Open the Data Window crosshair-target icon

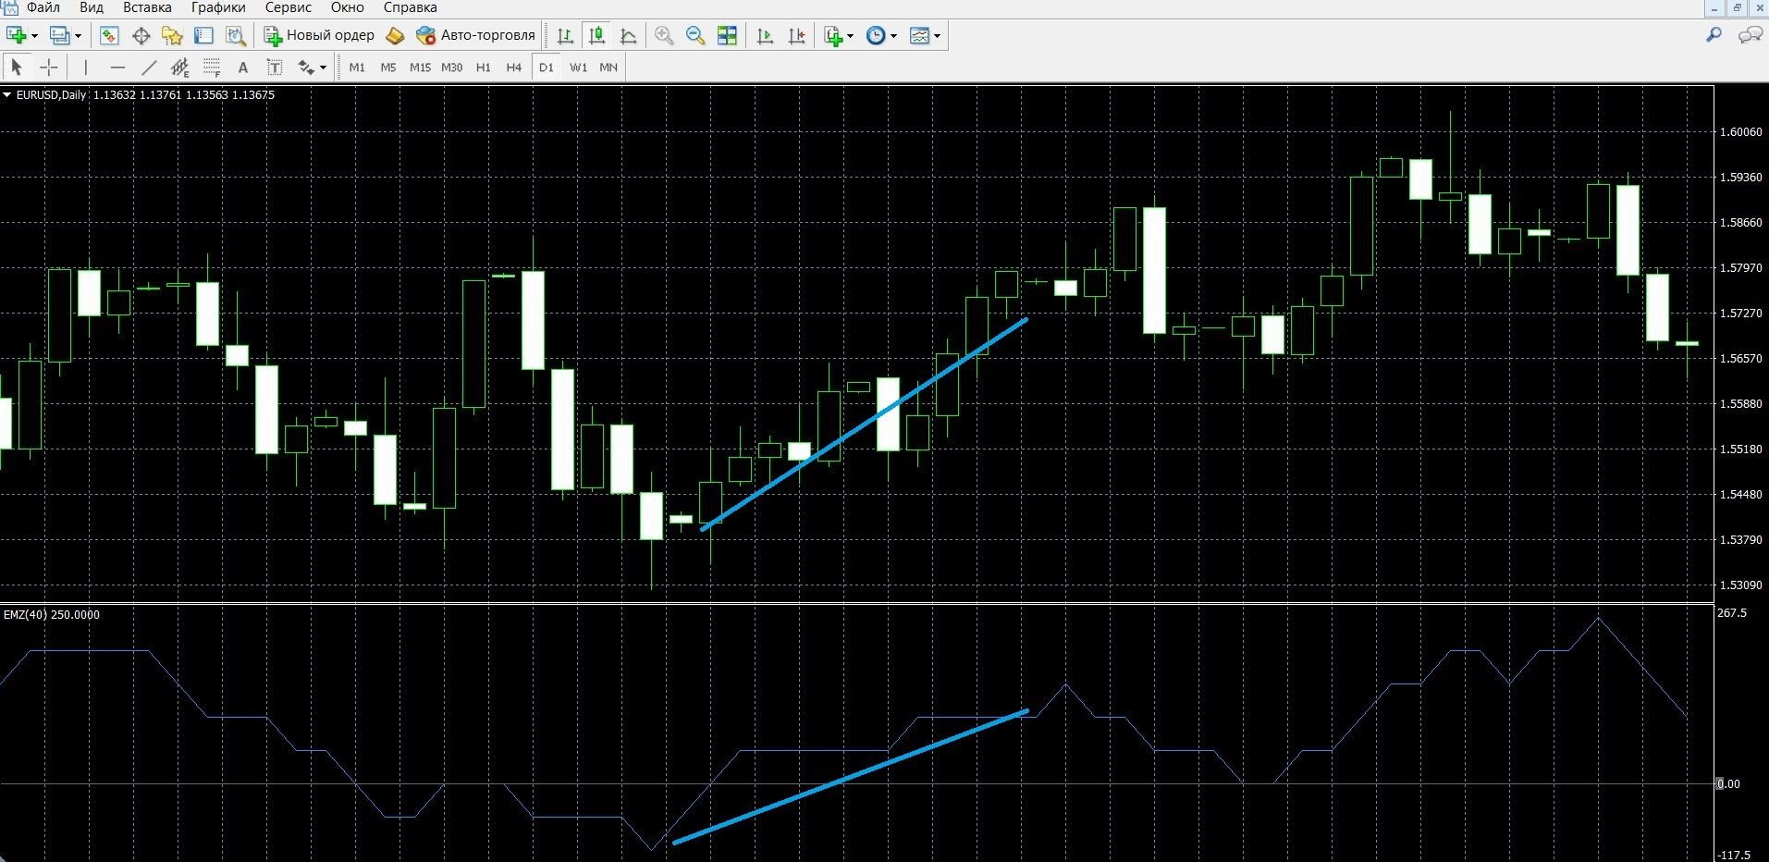point(141,36)
